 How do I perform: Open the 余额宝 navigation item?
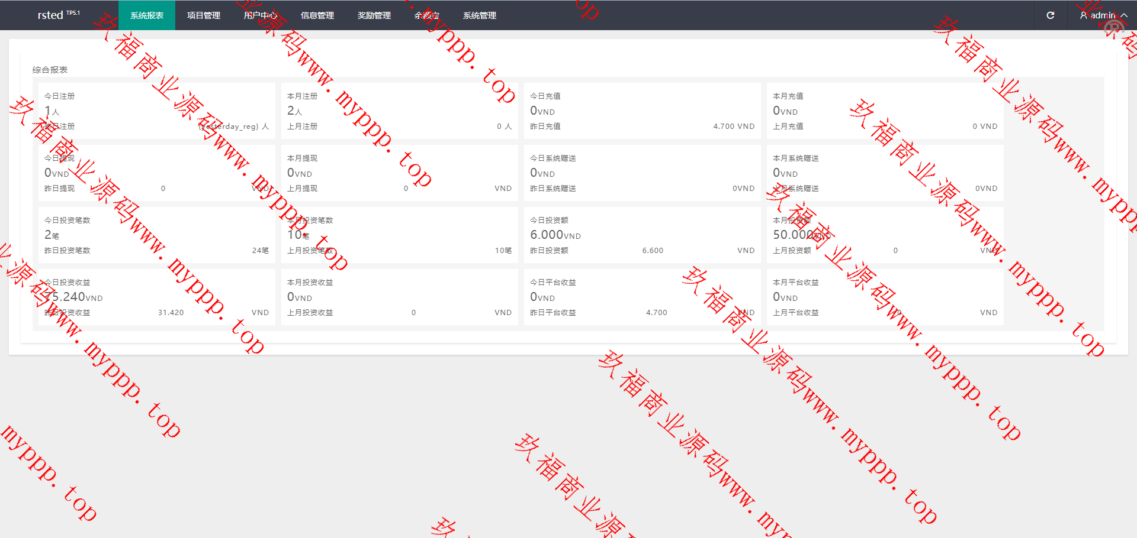pyautogui.click(x=427, y=15)
